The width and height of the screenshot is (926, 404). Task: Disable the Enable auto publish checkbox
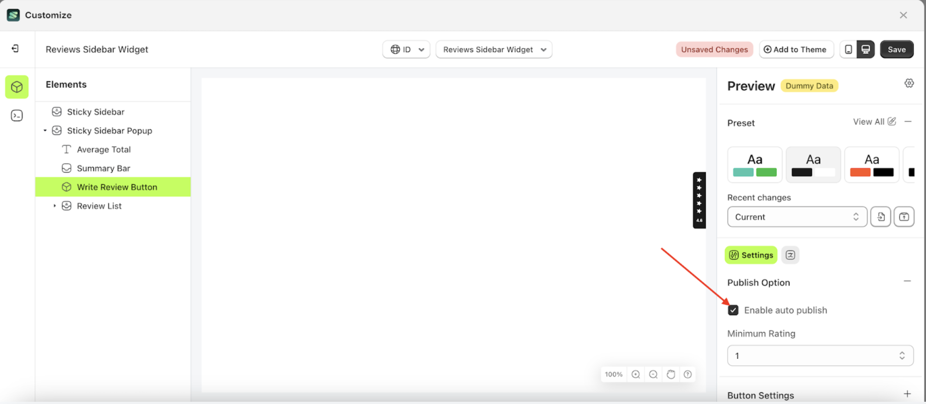(733, 310)
